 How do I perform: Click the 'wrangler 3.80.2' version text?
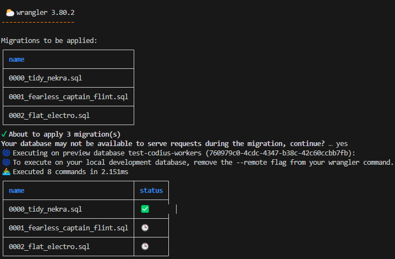coord(45,13)
